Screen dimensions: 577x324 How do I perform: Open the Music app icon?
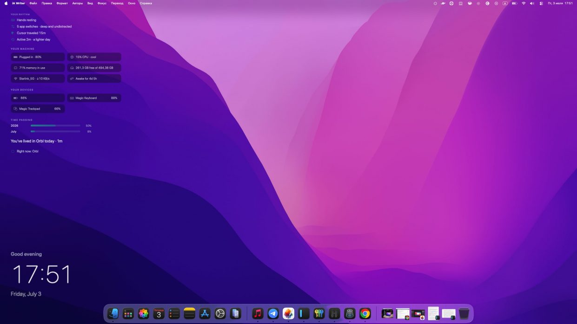258,314
